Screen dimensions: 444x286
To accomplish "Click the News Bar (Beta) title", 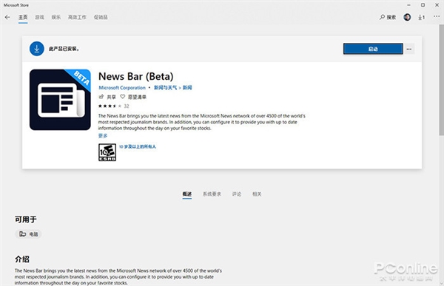I will pos(136,76).
